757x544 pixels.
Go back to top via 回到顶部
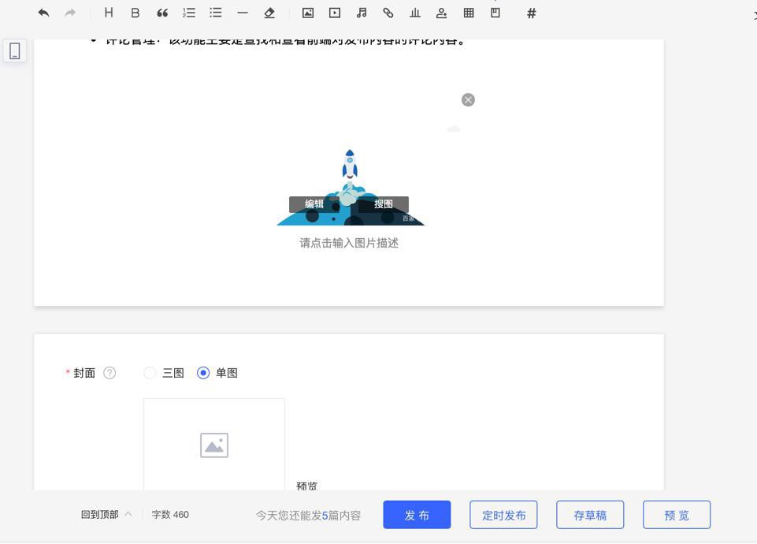pos(106,515)
